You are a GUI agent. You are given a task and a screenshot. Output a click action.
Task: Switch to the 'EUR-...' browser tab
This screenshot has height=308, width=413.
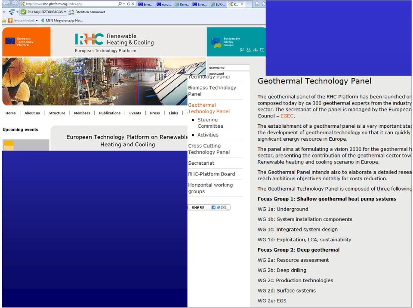point(218,4)
